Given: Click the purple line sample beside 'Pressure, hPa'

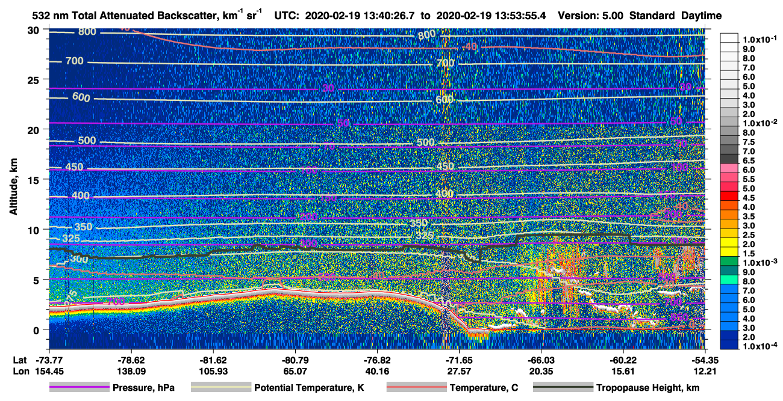Looking at the screenshot, I should (x=79, y=388).
